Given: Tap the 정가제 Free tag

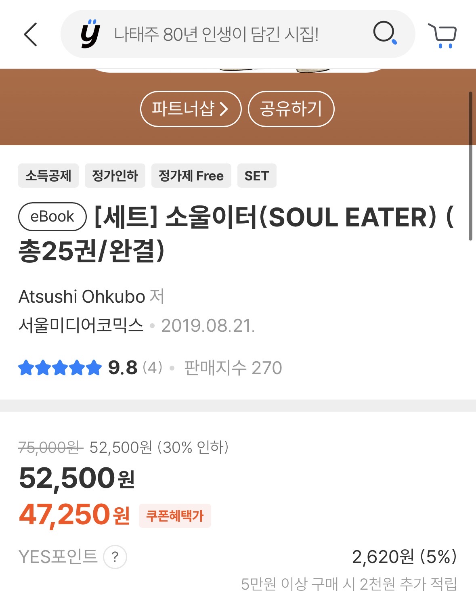Looking at the screenshot, I should [191, 176].
